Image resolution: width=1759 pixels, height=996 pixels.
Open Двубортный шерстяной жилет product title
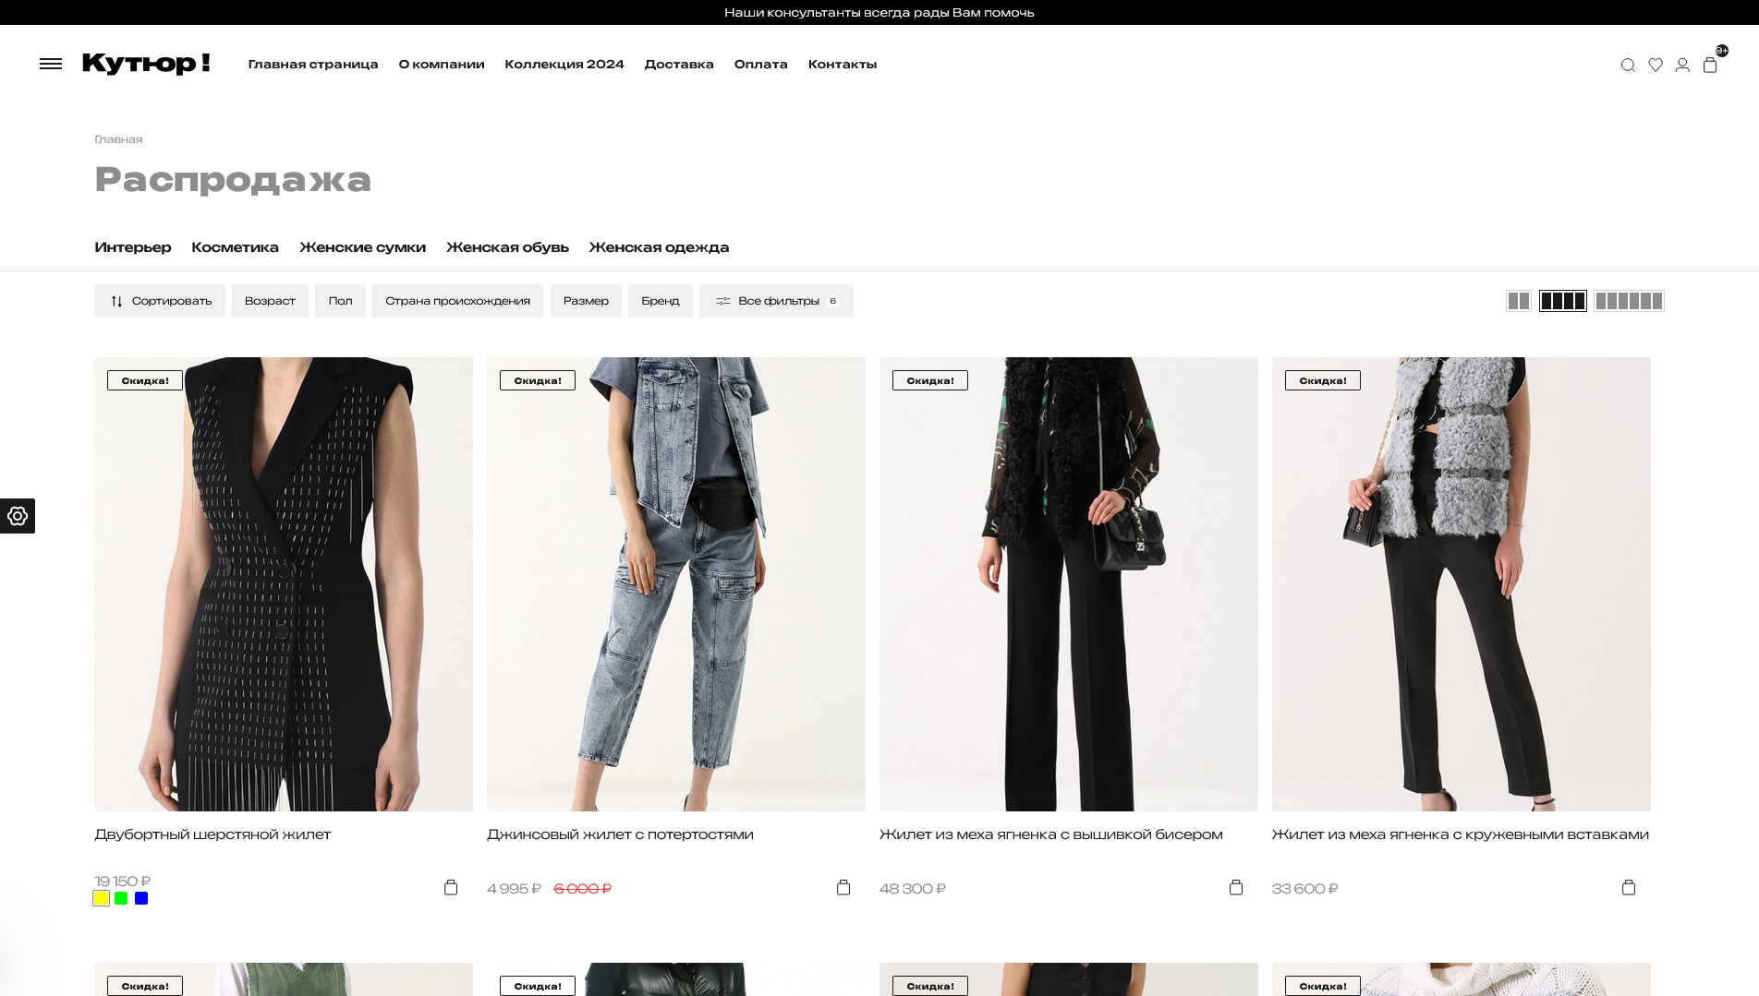pyautogui.click(x=212, y=834)
